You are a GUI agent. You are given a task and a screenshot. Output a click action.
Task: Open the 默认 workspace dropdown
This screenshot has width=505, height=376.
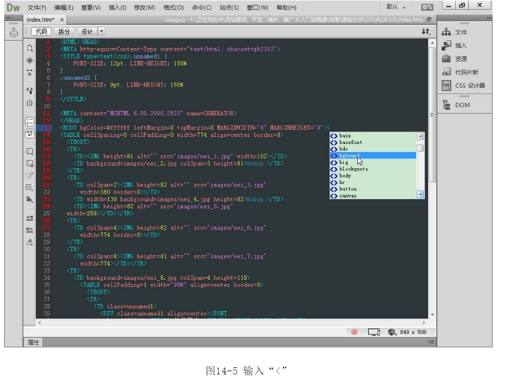pos(396,7)
